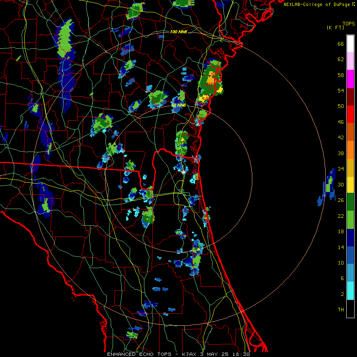357x357 pixels.
Task: Click the "46" scale label
Action: click(341, 122)
